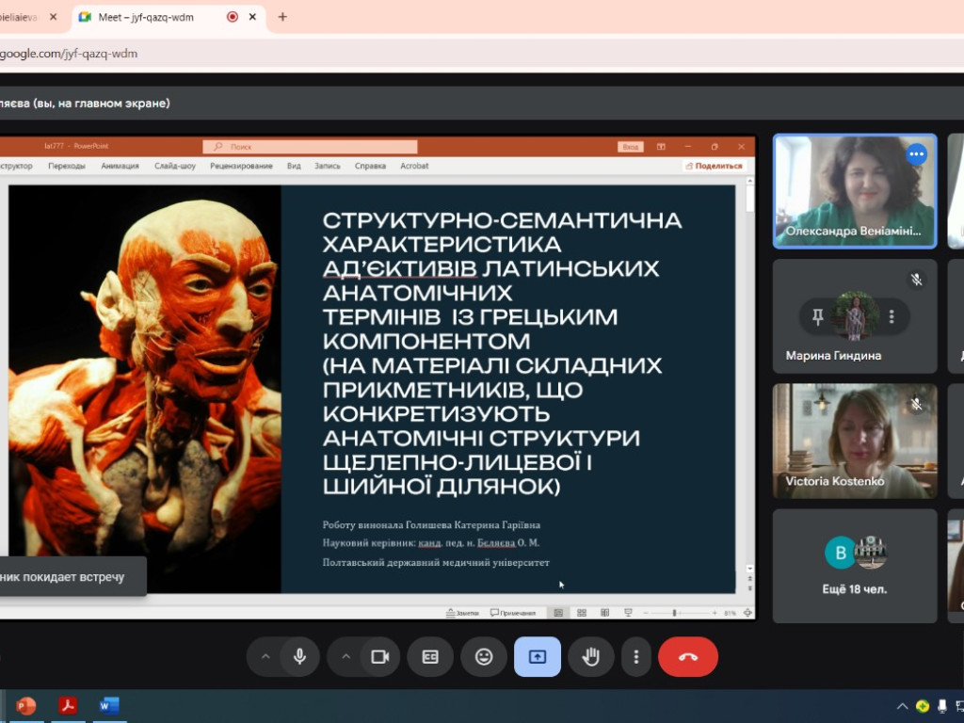Click zoom in plus in PowerPoint status bar
964x723 pixels.
coord(715,613)
